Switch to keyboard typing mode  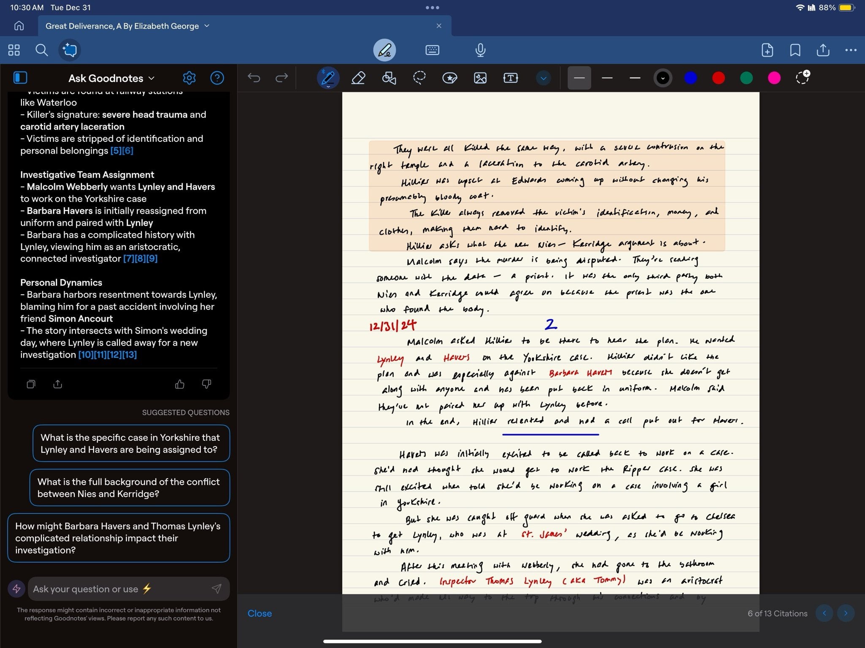pos(432,50)
